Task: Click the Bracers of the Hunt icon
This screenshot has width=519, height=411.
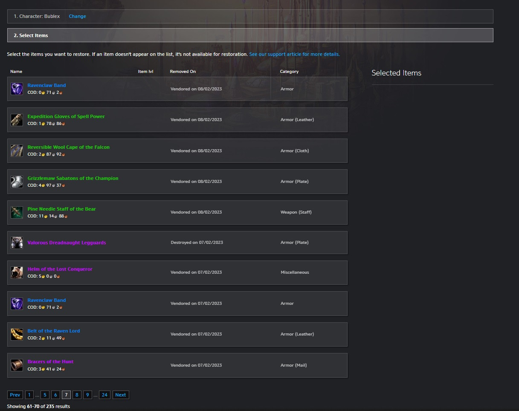Action: pos(17,365)
